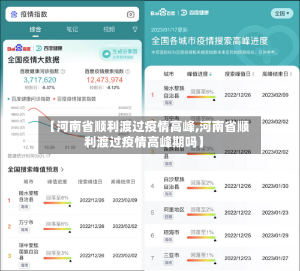Click progress bar for 阿里地区
Viewport: 300px width, 271px height.
(201, 215)
